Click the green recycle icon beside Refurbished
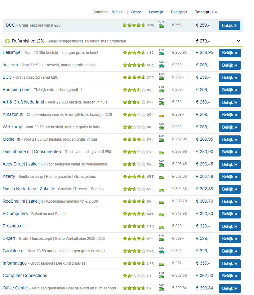254x295 pixels. (x=7, y=41)
